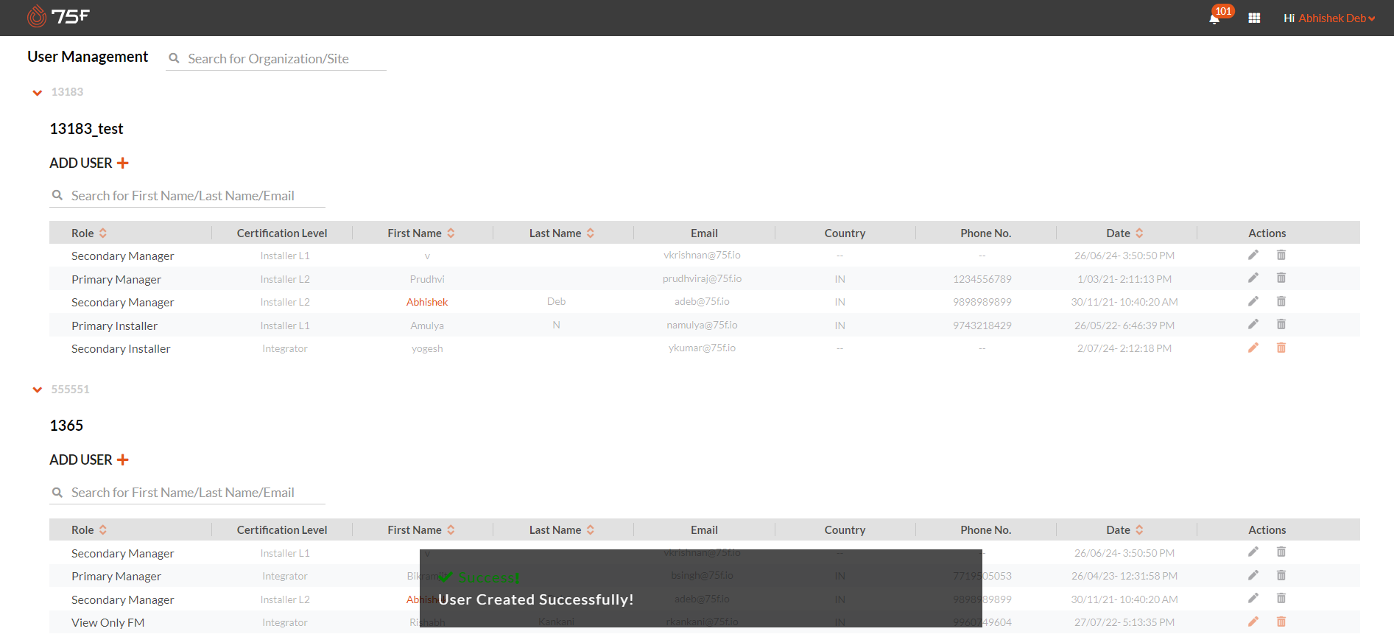Delete vkrishnan user in 13183_test
This screenshot has width=1394, height=637.
point(1281,255)
